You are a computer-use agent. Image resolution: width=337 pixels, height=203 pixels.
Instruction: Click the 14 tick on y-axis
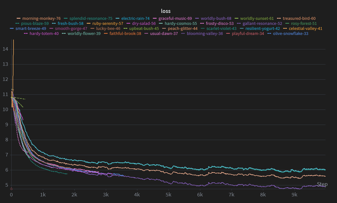[5, 49]
